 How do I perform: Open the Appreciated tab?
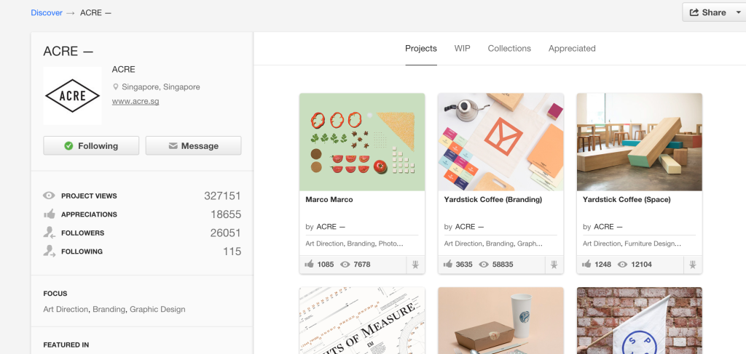pyautogui.click(x=572, y=49)
